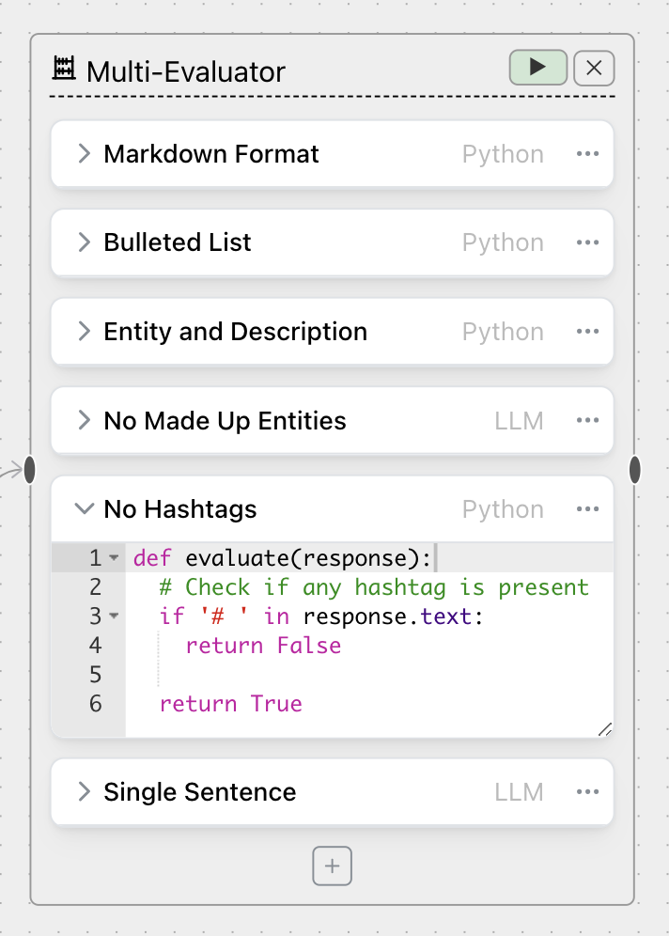Open options menu for Markdown Format evaluator

(x=587, y=153)
